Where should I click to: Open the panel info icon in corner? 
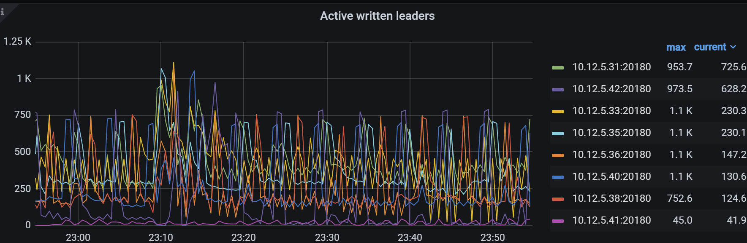click(x=3, y=11)
